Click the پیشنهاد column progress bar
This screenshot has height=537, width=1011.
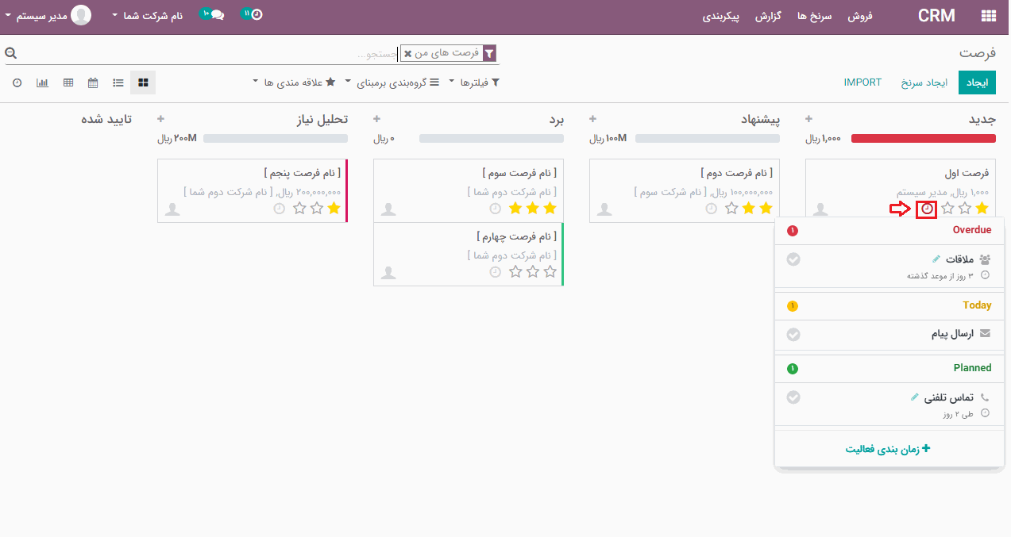[x=708, y=138]
